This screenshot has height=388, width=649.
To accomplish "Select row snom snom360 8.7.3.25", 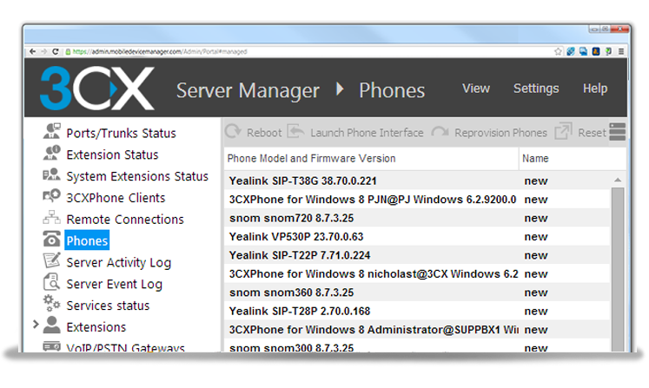I will click(x=417, y=293).
